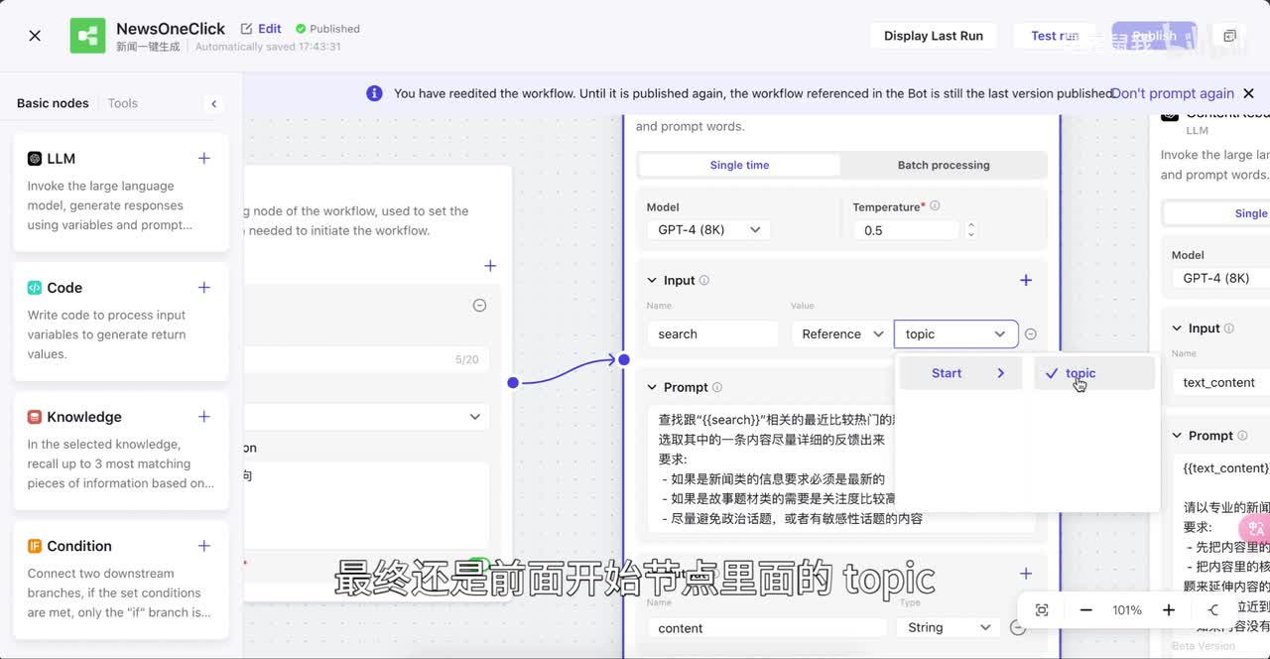1270x659 pixels.
Task: Add the Condition node with plus icon
Action: point(203,546)
